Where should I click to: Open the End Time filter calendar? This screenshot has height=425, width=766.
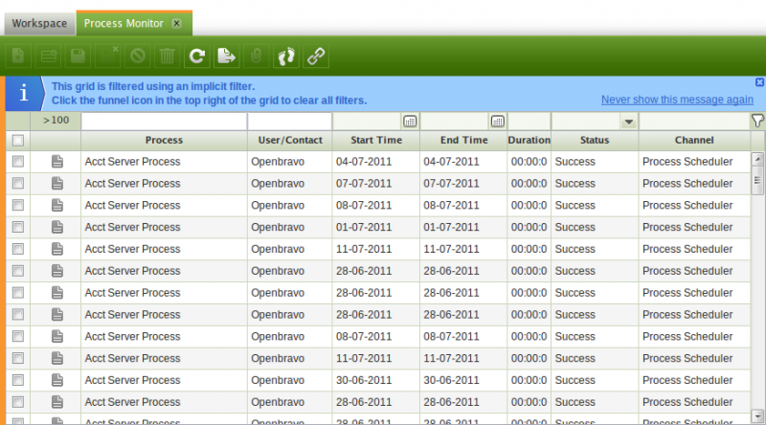tap(497, 122)
